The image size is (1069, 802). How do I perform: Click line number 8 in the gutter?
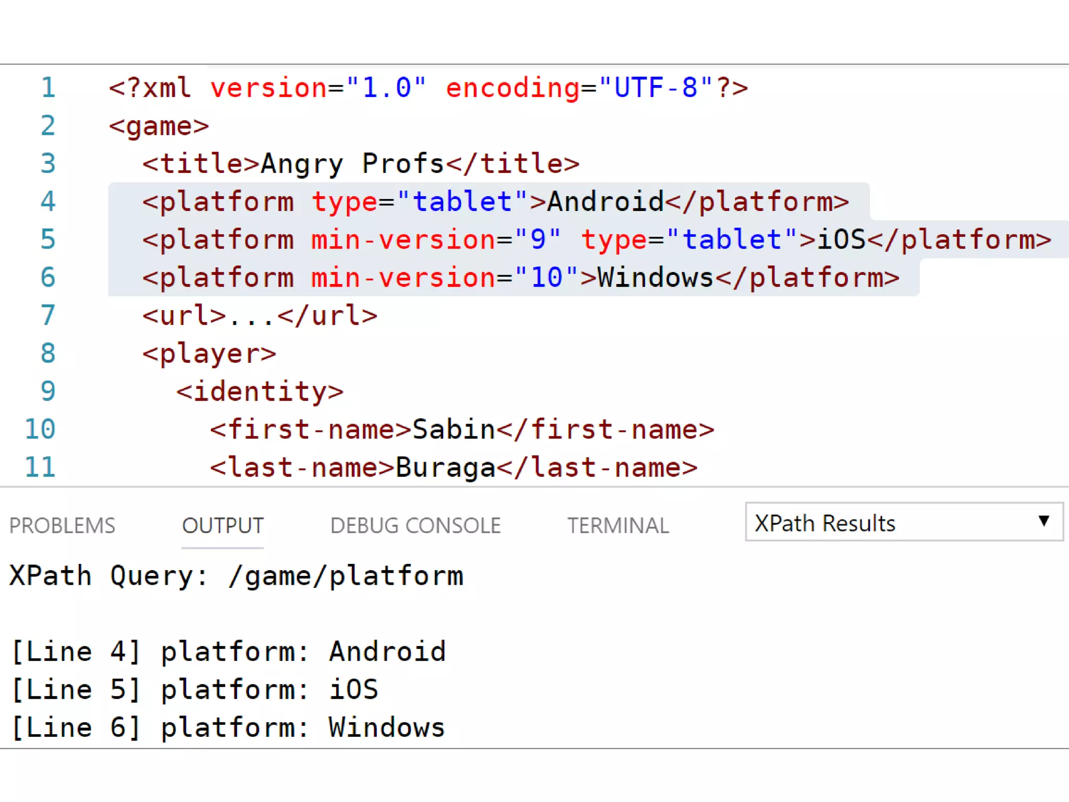pos(48,353)
